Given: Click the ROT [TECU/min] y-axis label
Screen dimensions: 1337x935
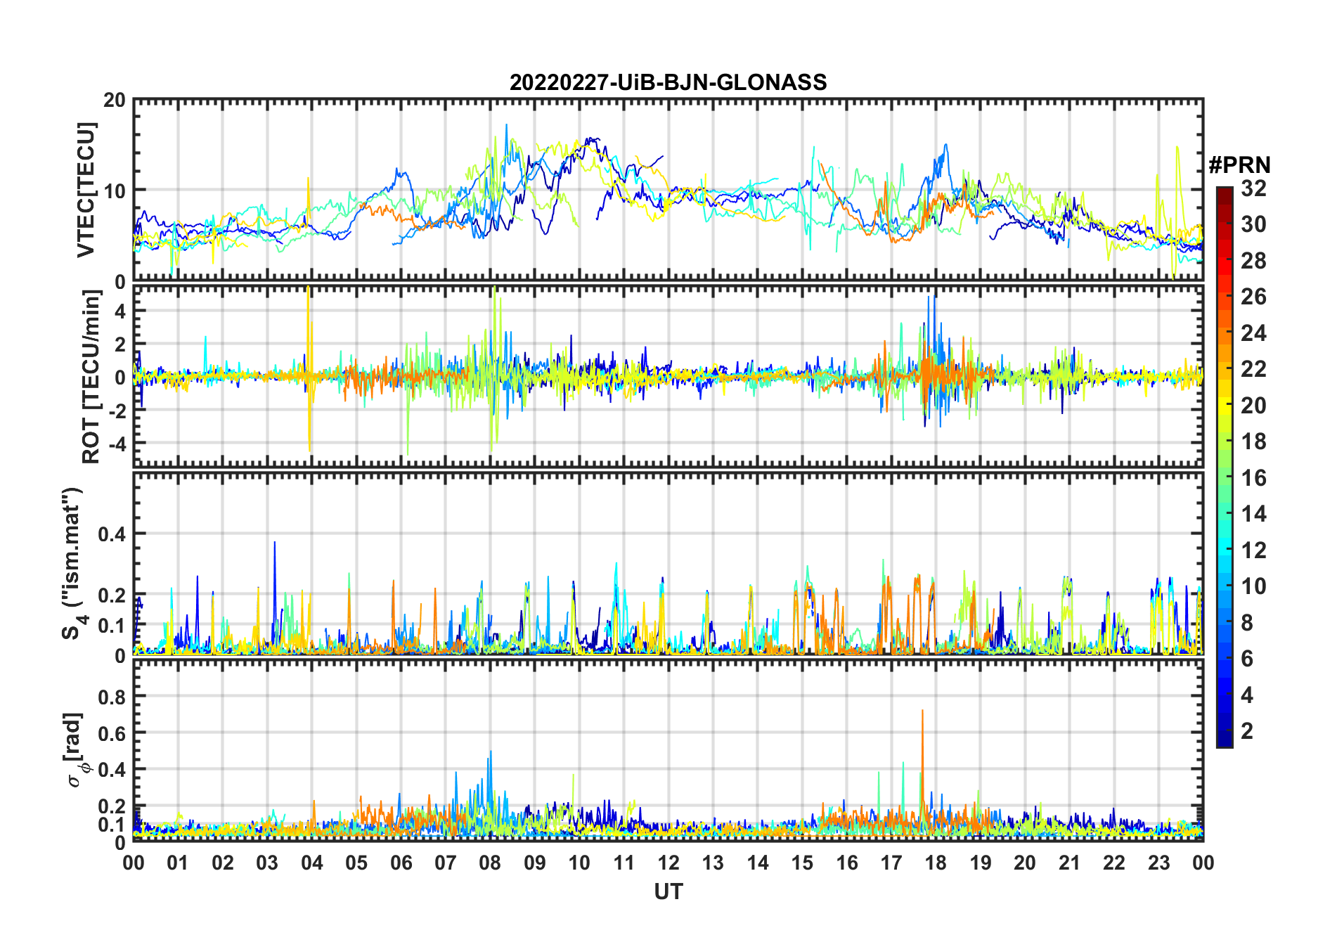Looking at the screenshot, I should click(91, 376).
